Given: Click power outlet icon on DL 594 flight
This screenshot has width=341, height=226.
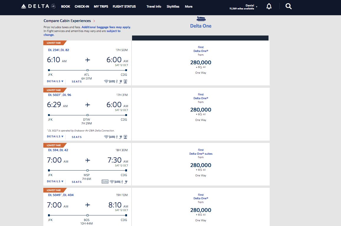Looking at the screenshot, I should [x=126, y=182].
